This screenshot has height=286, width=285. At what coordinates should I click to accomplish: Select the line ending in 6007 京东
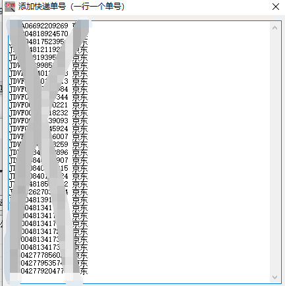click(48, 136)
